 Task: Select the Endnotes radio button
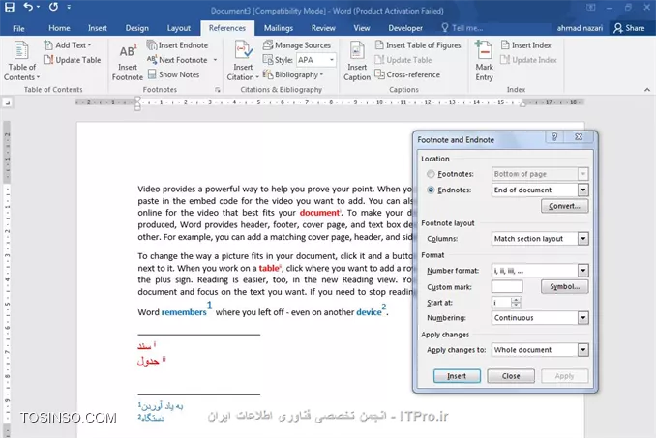(x=431, y=190)
